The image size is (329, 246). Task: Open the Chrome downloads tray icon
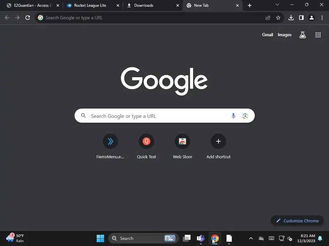pyautogui.click(x=291, y=18)
